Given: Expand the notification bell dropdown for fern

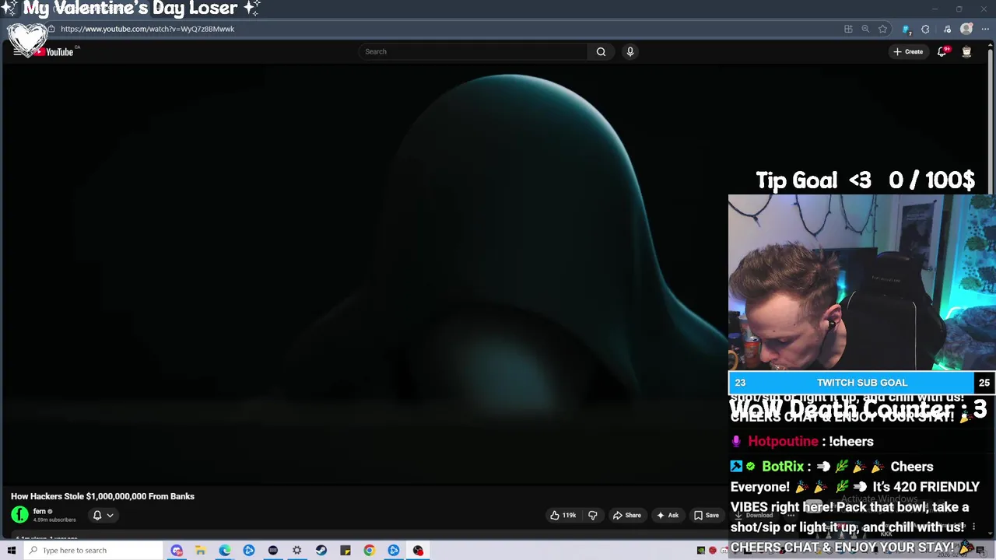Looking at the screenshot, I should coord(103,515).
